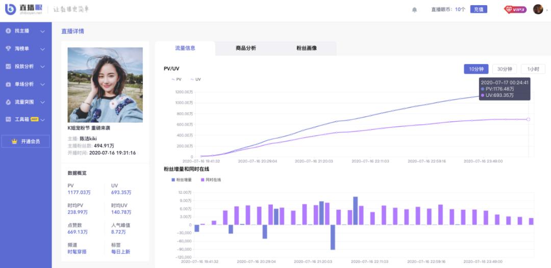Open dropdown arrow next to avatar
Screen dimensions: 551x268
click(547, 11)
